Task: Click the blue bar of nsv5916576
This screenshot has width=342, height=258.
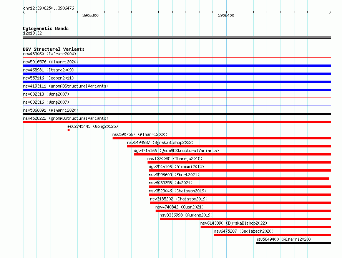Action: coord(177,66)
